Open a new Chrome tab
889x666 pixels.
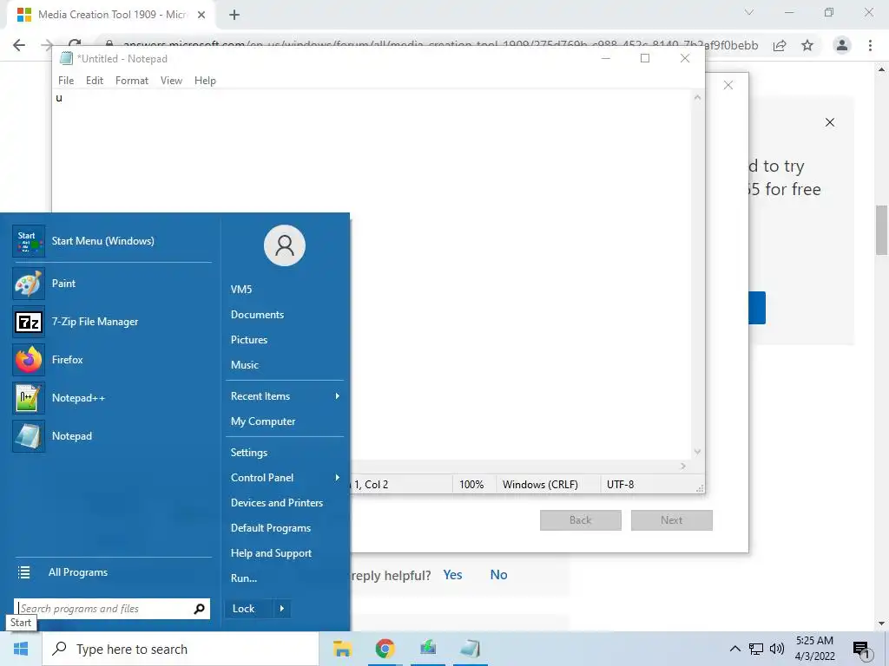pos(234,15)
